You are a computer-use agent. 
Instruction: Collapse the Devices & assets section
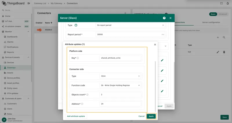click(28, 57)
